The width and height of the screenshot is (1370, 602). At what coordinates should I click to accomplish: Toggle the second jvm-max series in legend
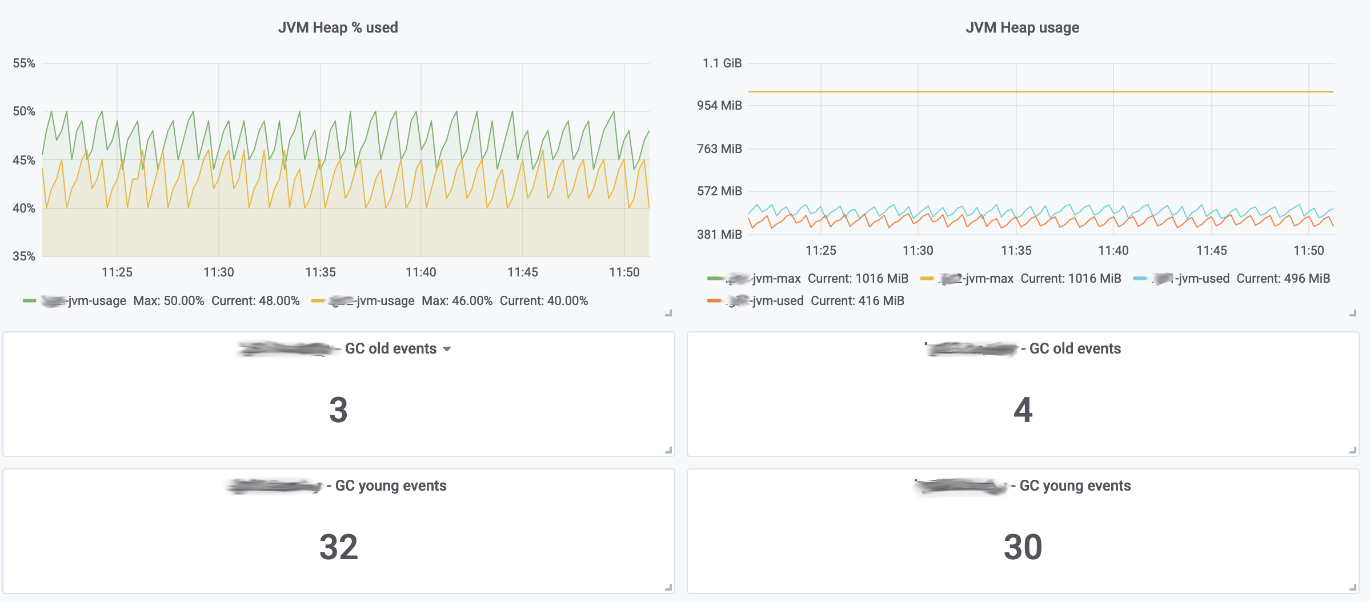coord(976,278)
